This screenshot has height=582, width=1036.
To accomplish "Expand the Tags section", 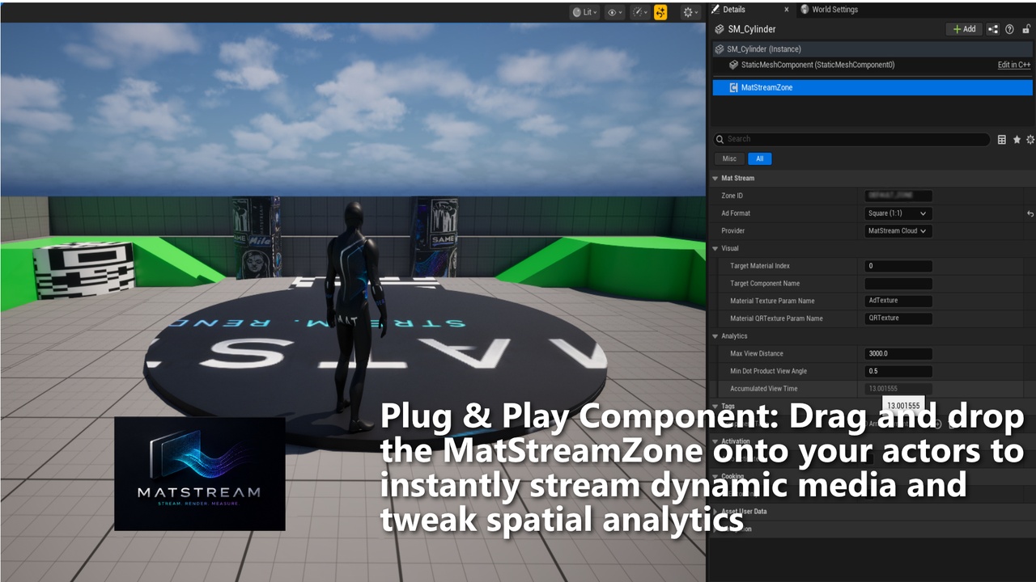I will [x=715, y=407].
